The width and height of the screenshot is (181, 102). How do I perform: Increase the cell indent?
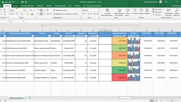click(50, 14)
